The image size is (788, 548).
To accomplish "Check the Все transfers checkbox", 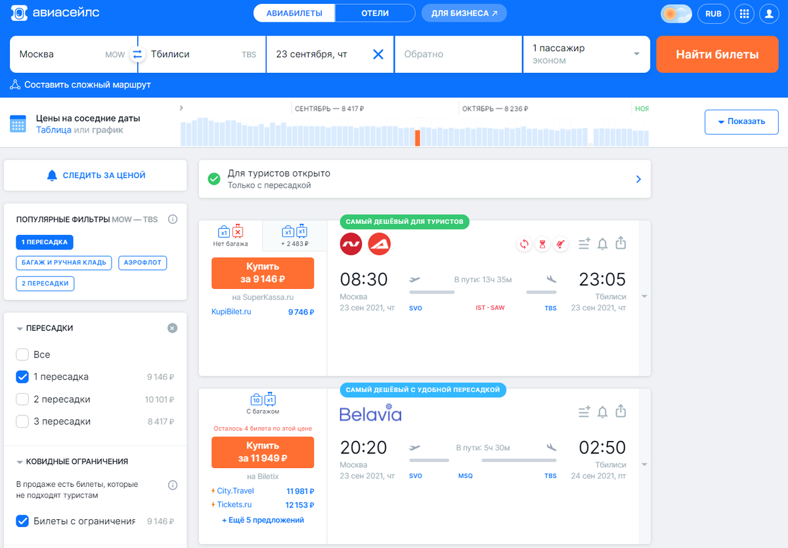I will tap(22, 354).
